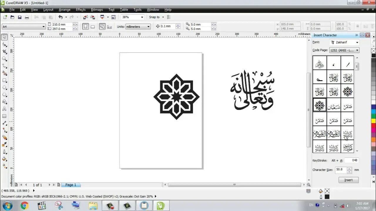The image size is (376, 211).
Task: Choose the Parallel Dimension tool
Action: coord(4,123)
